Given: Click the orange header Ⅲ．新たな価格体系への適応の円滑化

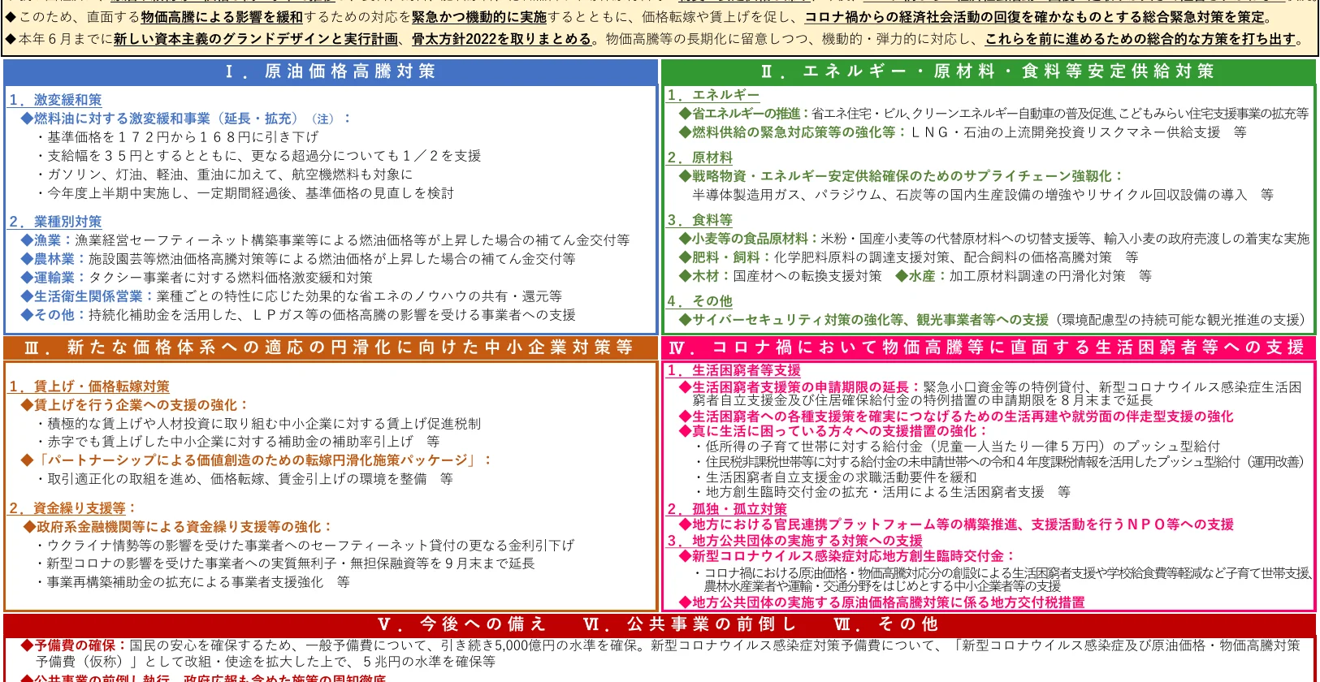Looking at the screenshot, I should pos(329,347).
